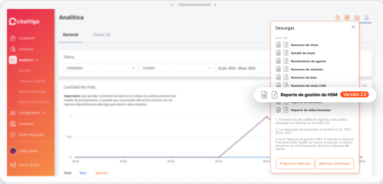Viewport: 383px width, 184px height.
Task: Download Reporte de gestión de HSM CSV
Action: (275, 95)
